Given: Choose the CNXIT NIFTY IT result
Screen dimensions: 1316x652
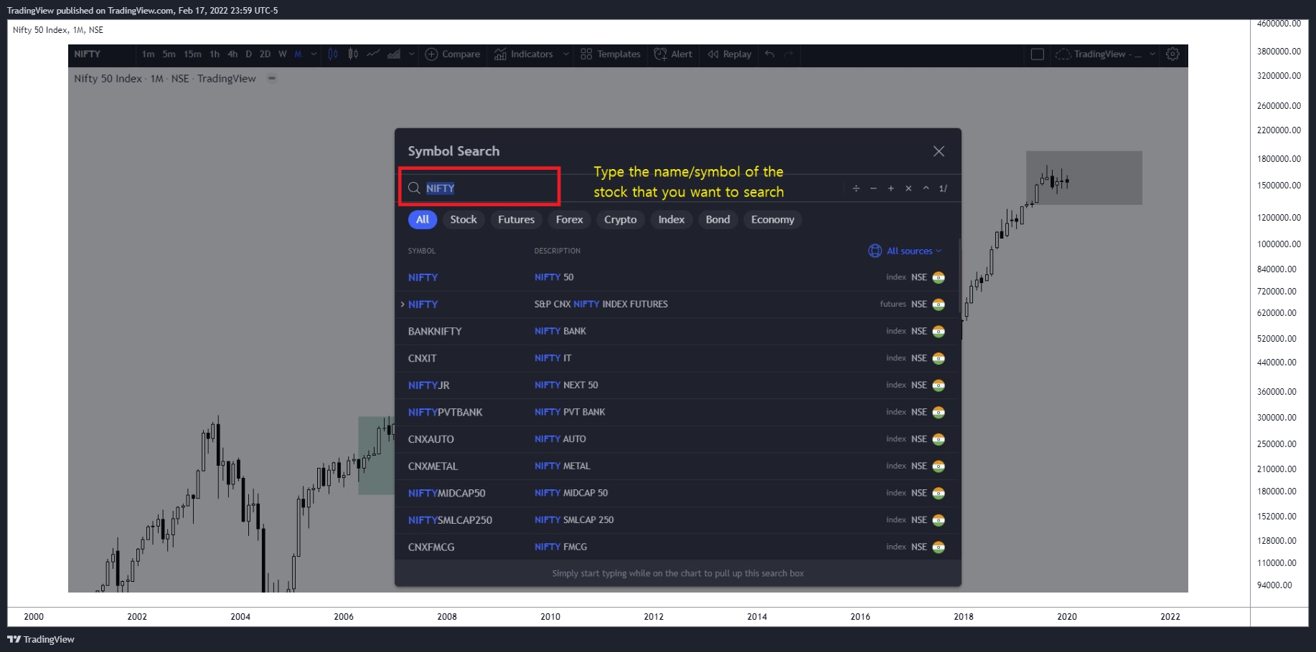Looking at the screenshot, I should point(676,358).
